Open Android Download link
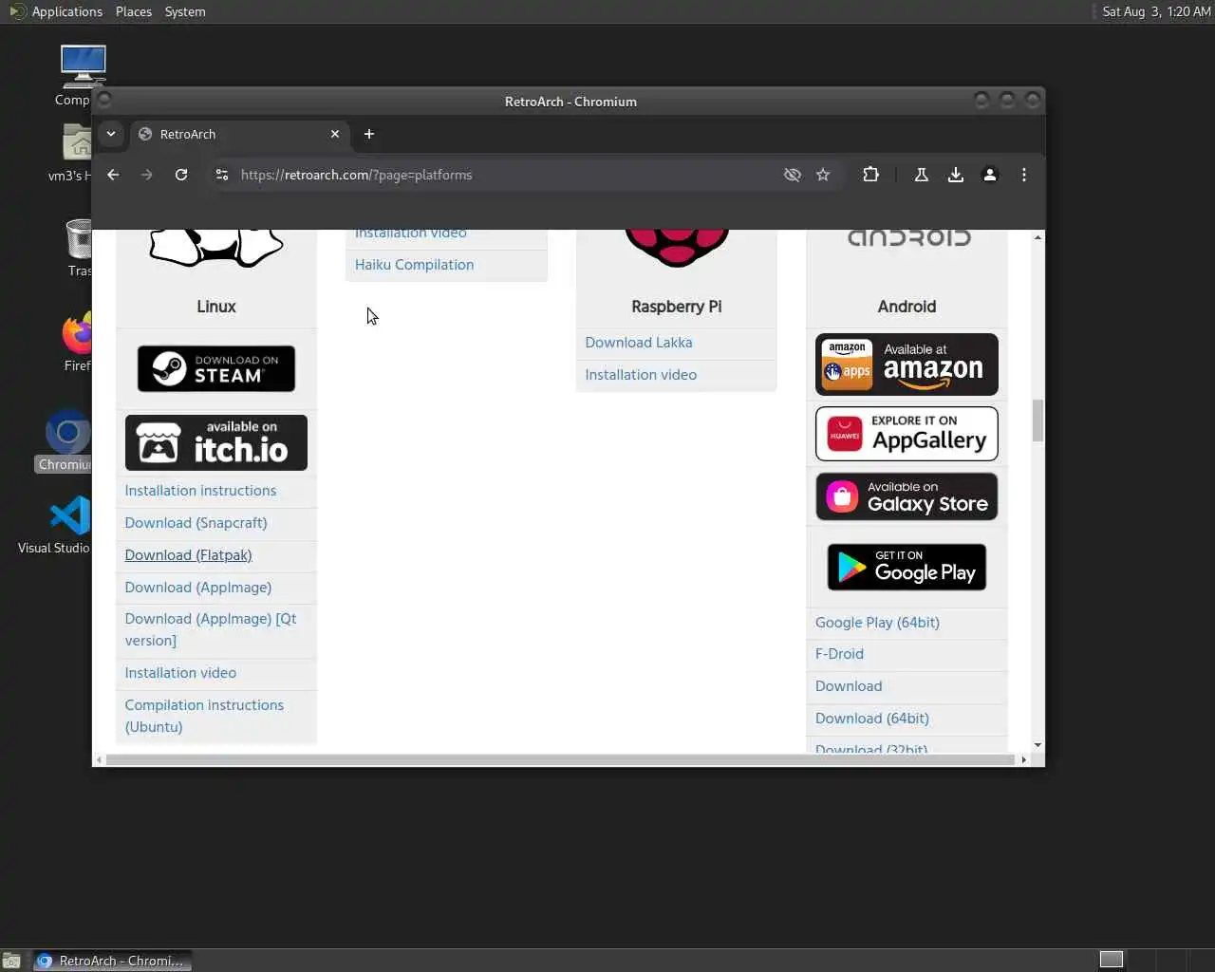 [x=849, y=686]
